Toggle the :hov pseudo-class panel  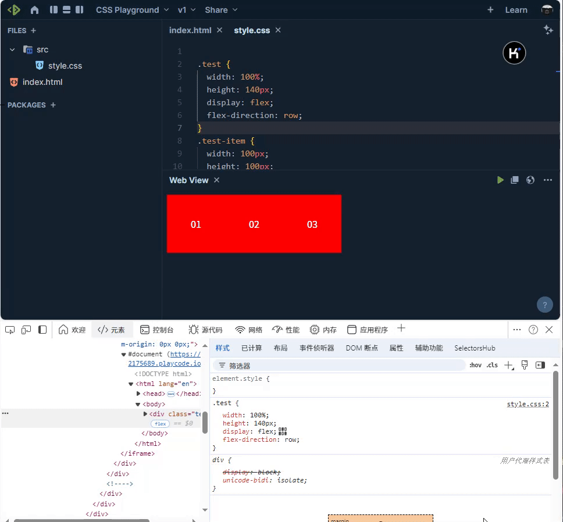pos(475,365)
